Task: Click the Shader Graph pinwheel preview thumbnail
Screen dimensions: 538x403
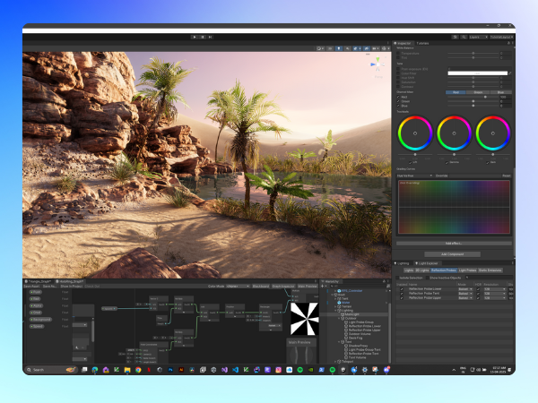Action: point(305,319)
